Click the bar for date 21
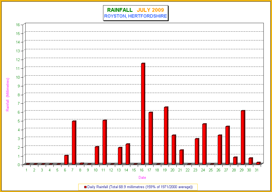Image resolution: width=272 pixels, height=192 pixels. click(181, 157)
